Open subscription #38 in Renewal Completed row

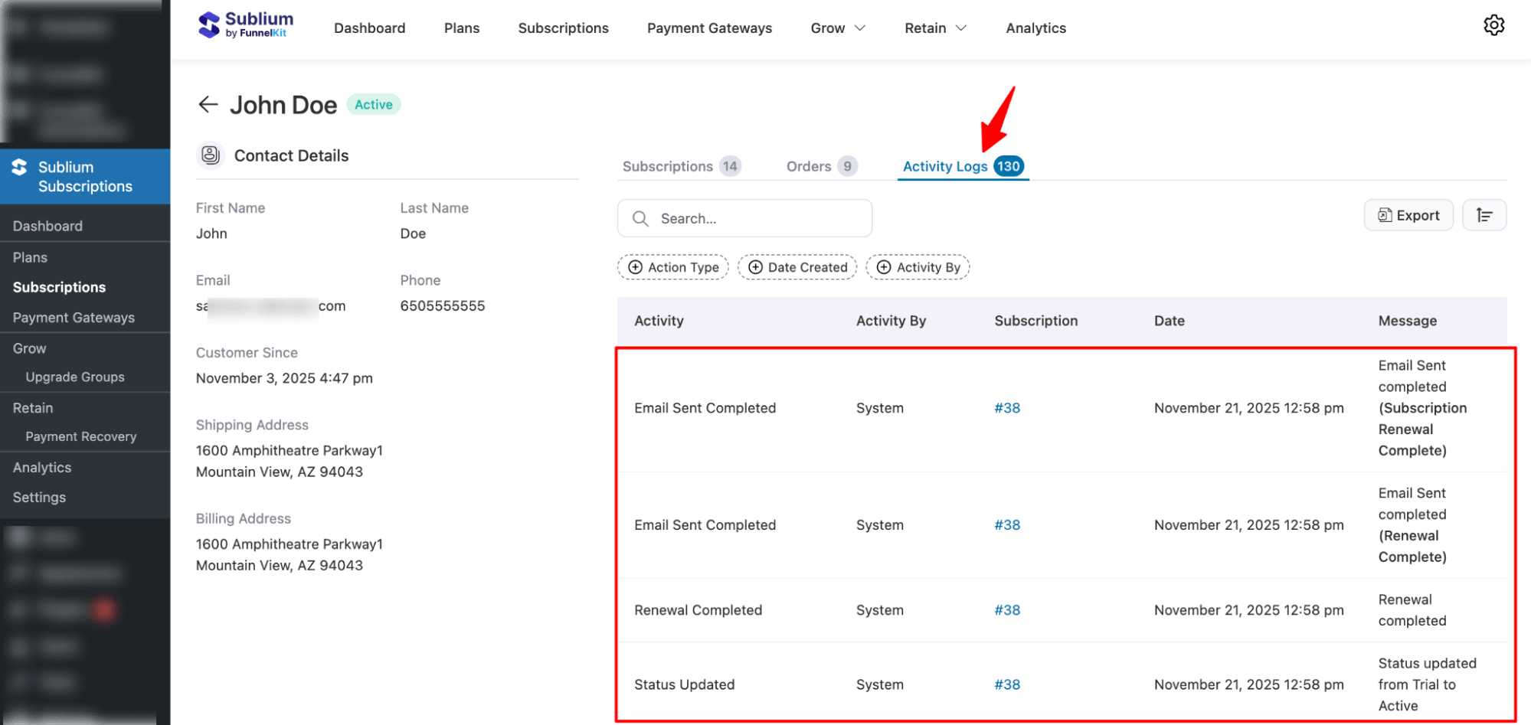[x=1007, y=610]
